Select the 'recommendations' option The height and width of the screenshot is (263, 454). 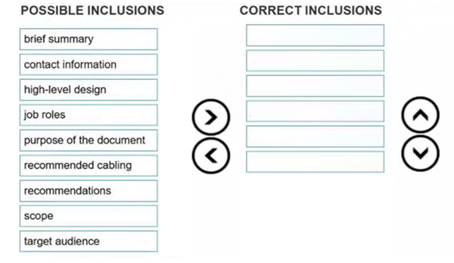tap(88, 191)
